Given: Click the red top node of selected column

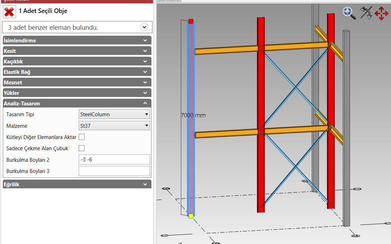Looking at the screenshot, I should [191, 21].
